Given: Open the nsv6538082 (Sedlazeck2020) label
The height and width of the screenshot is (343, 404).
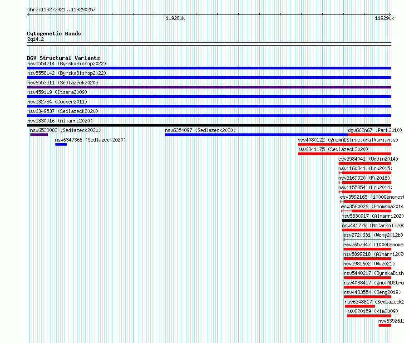Looking at the screenshot, I should 65,130.
